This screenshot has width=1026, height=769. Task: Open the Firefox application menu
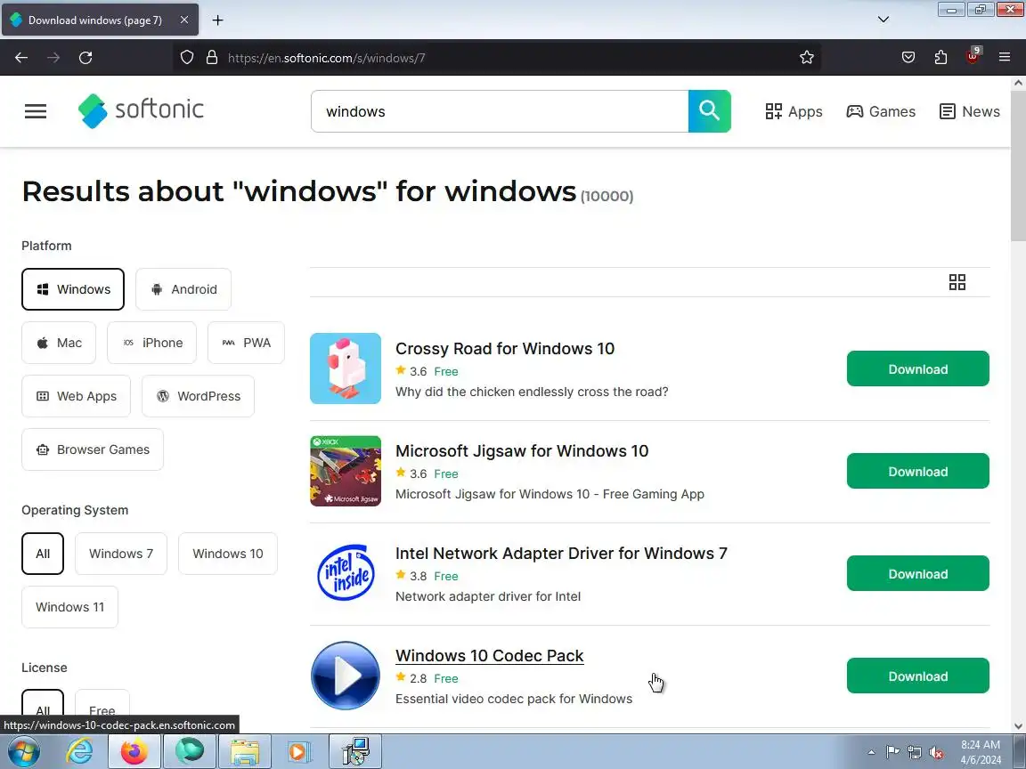(1005, 58)
